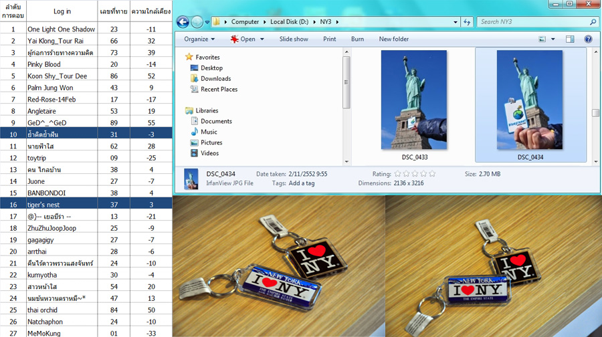Click Burn in the toolbar
This screenshot has height=337, width=602.
point(357,39)
